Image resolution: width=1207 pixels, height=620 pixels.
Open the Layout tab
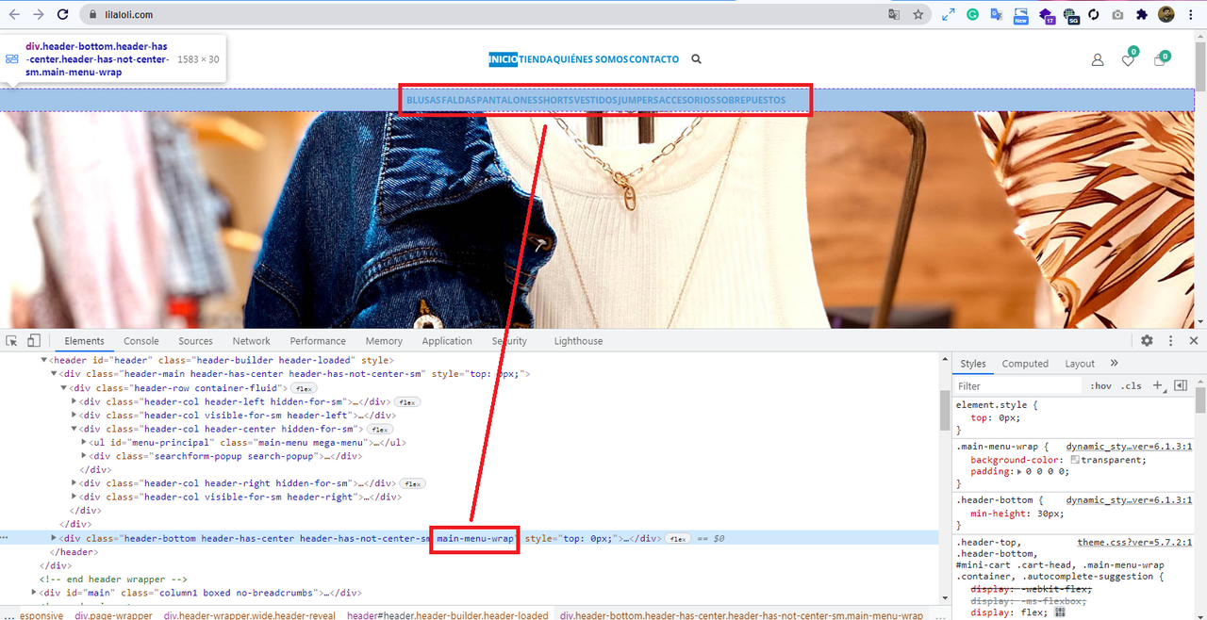point(1080,364)
